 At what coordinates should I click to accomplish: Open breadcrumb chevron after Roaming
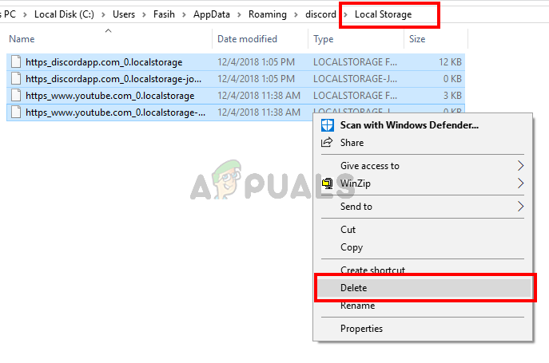pyautogui.click(x=296, y=14)
